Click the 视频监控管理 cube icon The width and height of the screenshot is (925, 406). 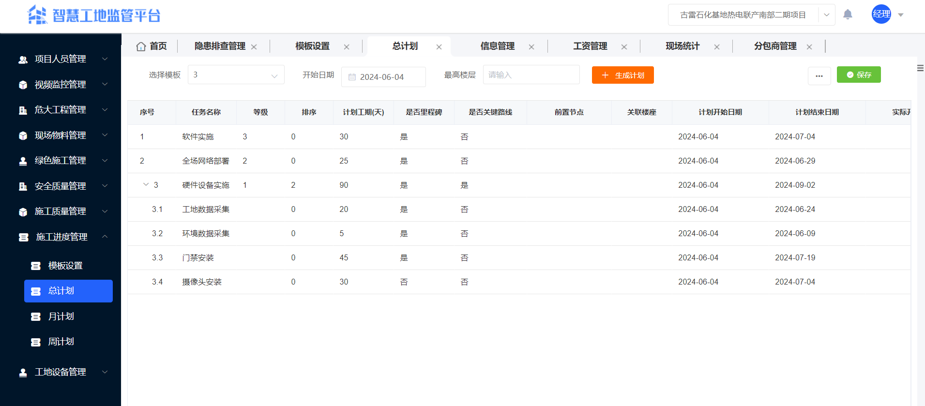tap(23, 85)
